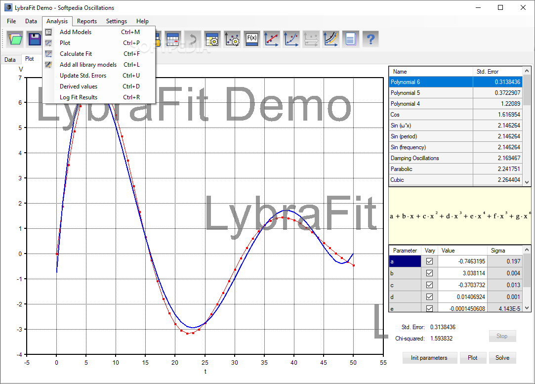This screenshot has height=384, width=535.
Task: Toggle Vary checkbox for parameter d
Action: click(x=430, y=297)
